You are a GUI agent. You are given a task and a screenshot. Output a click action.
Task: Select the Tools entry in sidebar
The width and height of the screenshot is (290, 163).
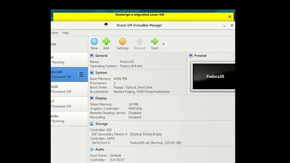69,44
